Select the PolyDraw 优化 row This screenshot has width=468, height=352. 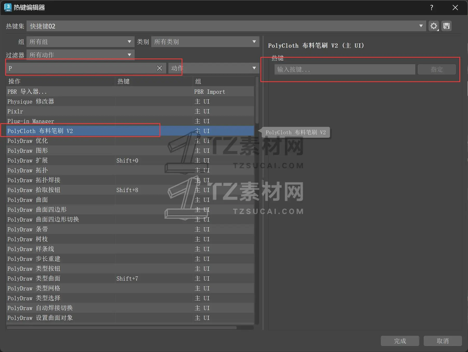coord(130,141)
